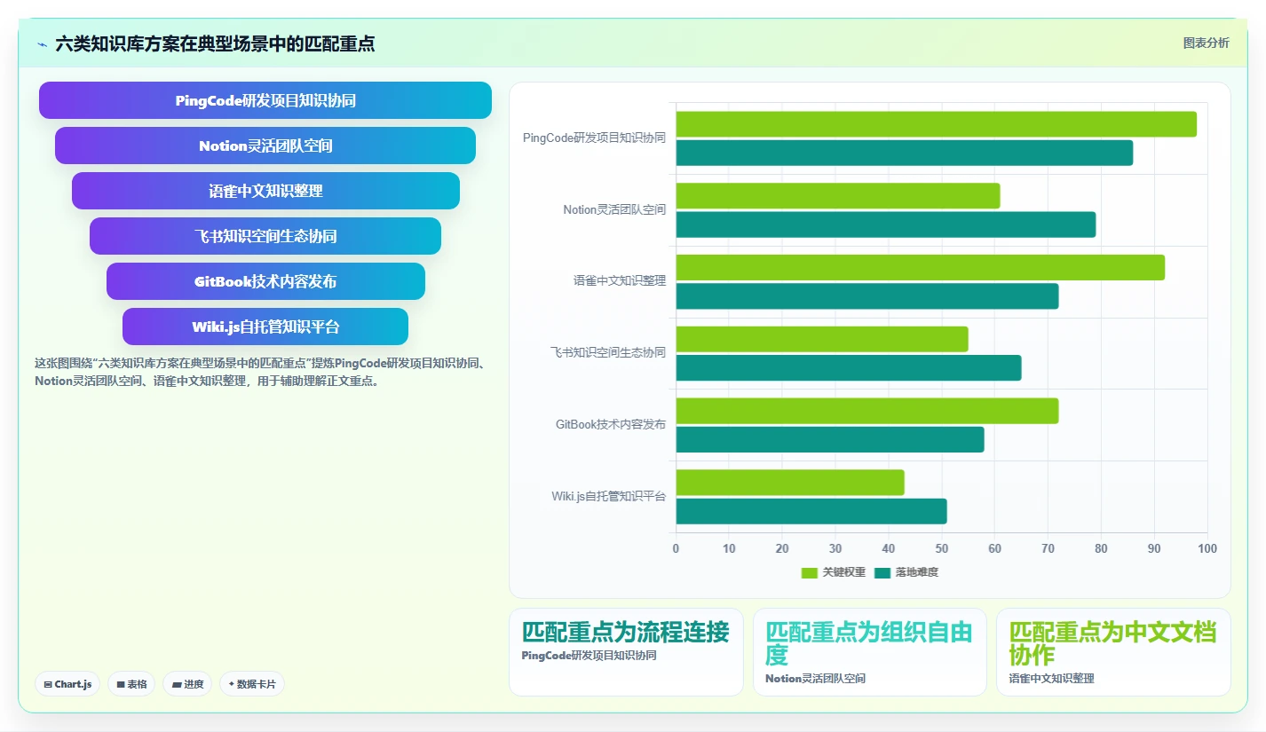Click 语雀's teal 落地难度 bar
The image size is (1266, 732).
click(x=866, y=296)
